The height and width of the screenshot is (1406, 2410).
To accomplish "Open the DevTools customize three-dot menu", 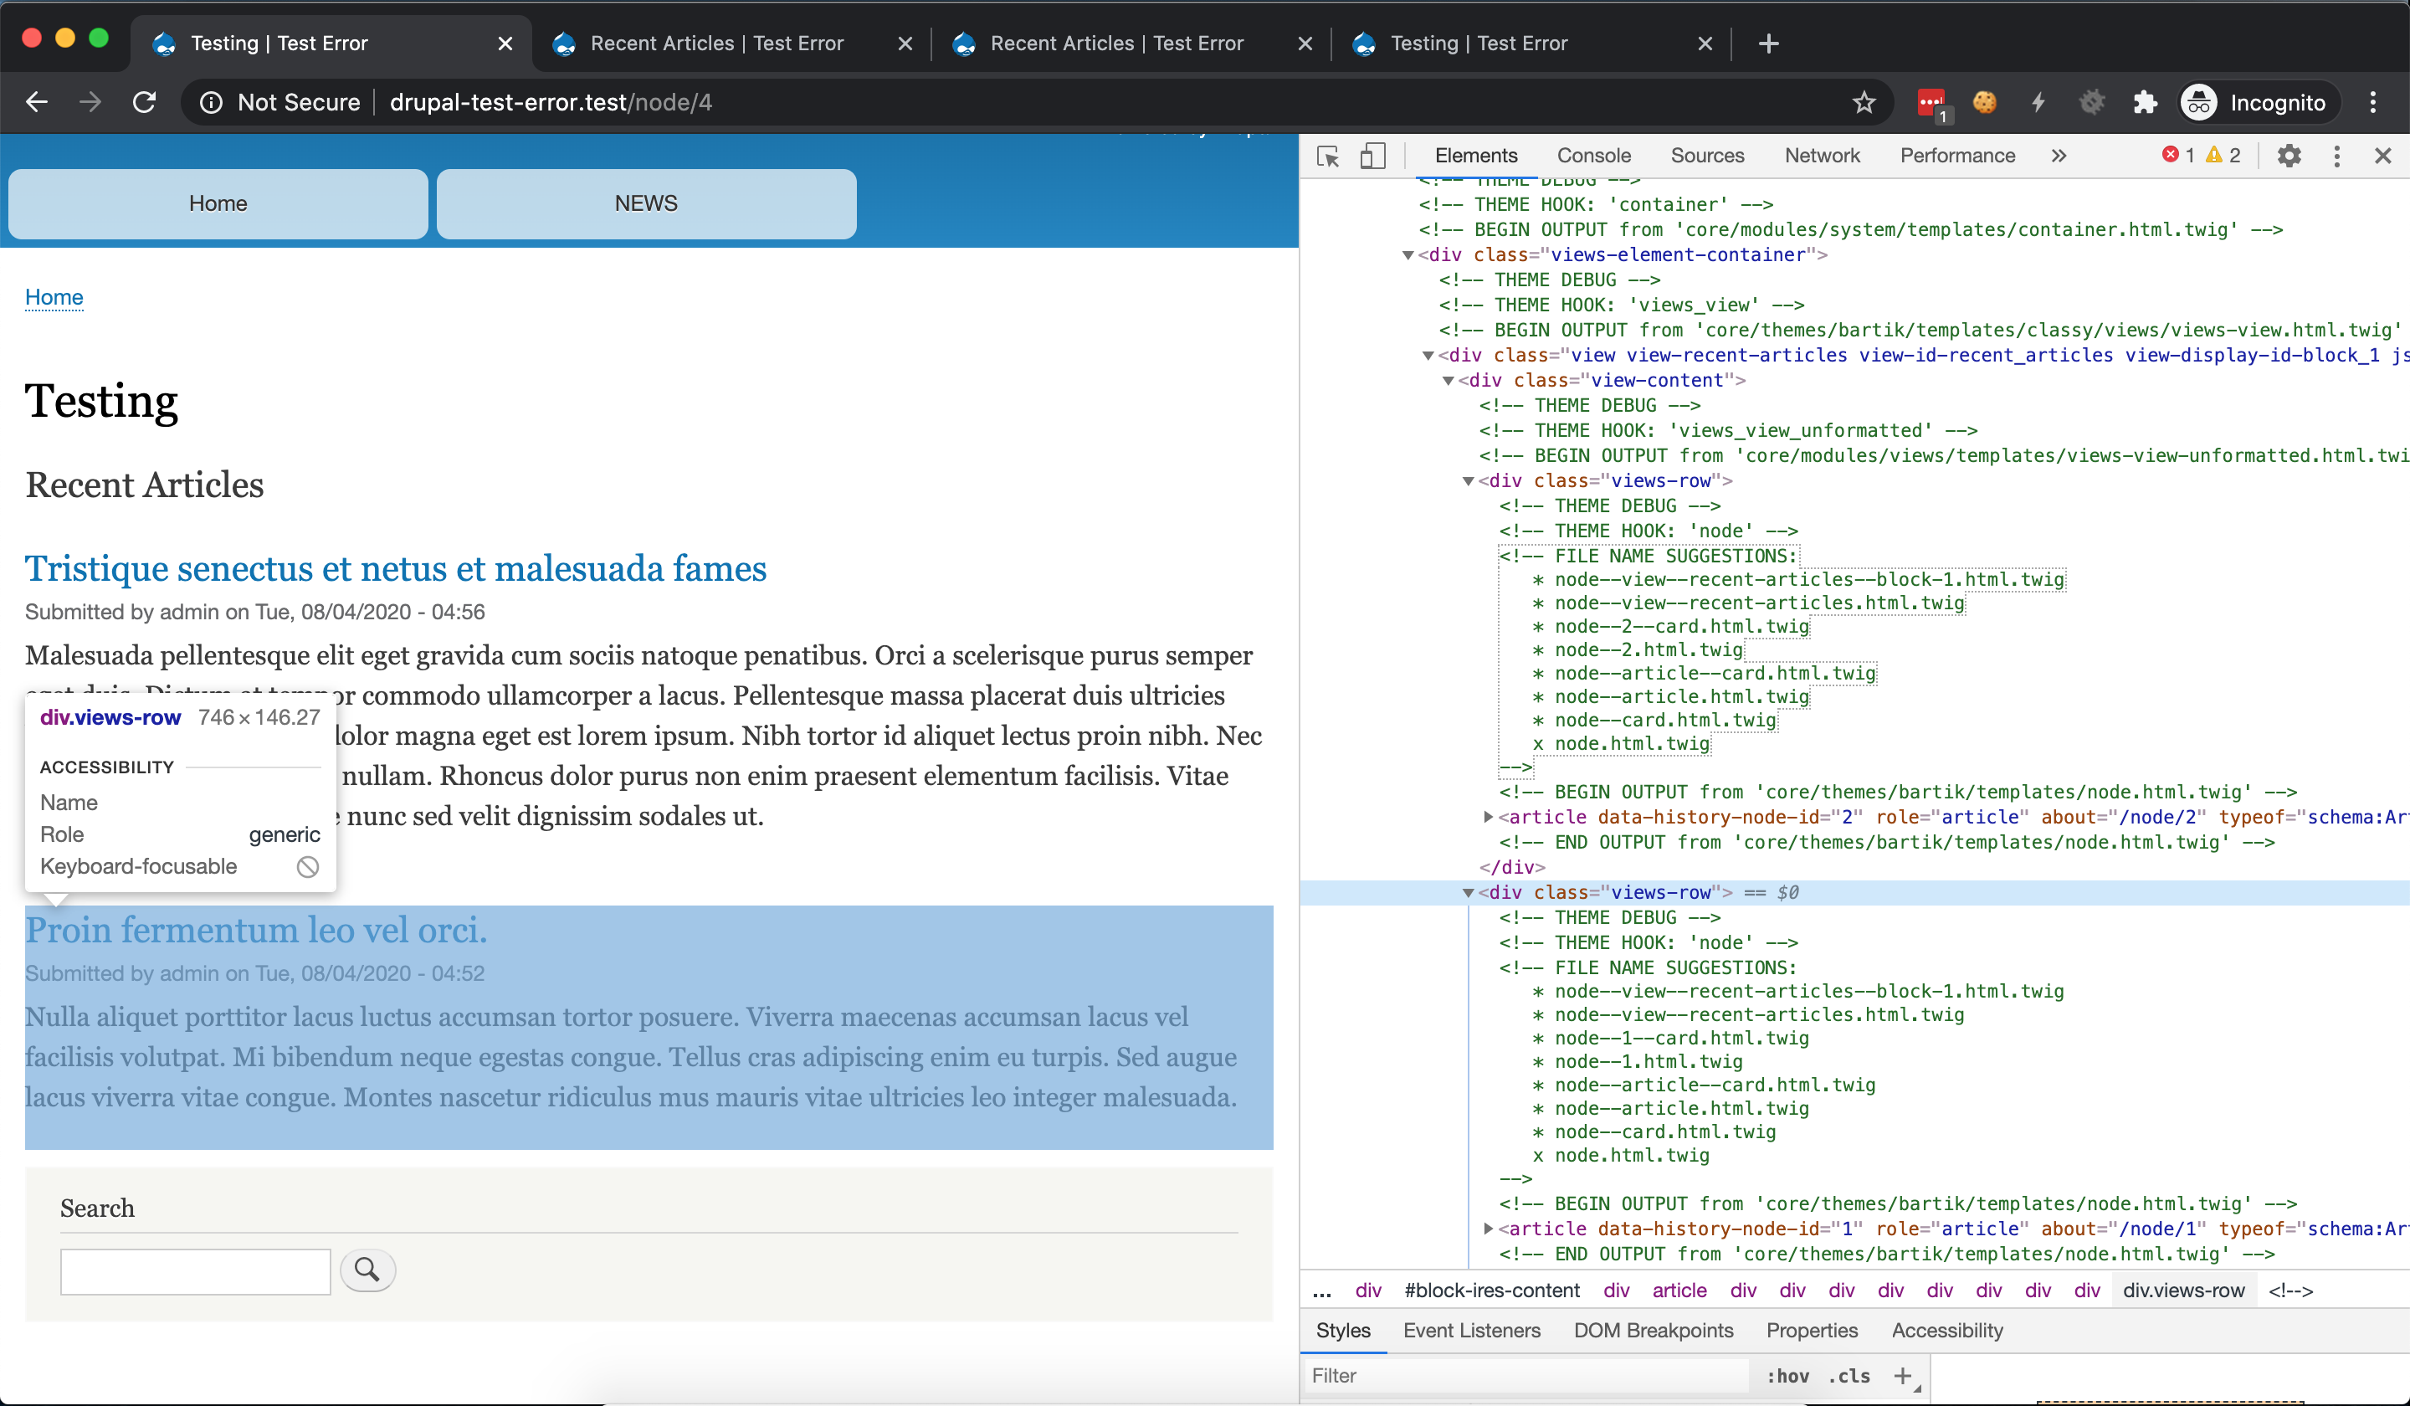I will pyautogui.click(x=2337, y=156).
